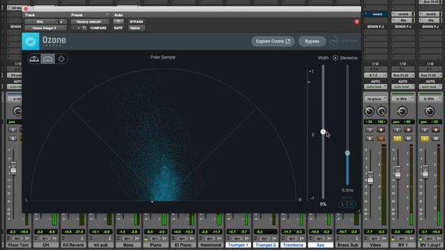The width and height of the screenshot is (445, 250).
Task: Click the dyn button on Bass track
Action: click(127, 239)
